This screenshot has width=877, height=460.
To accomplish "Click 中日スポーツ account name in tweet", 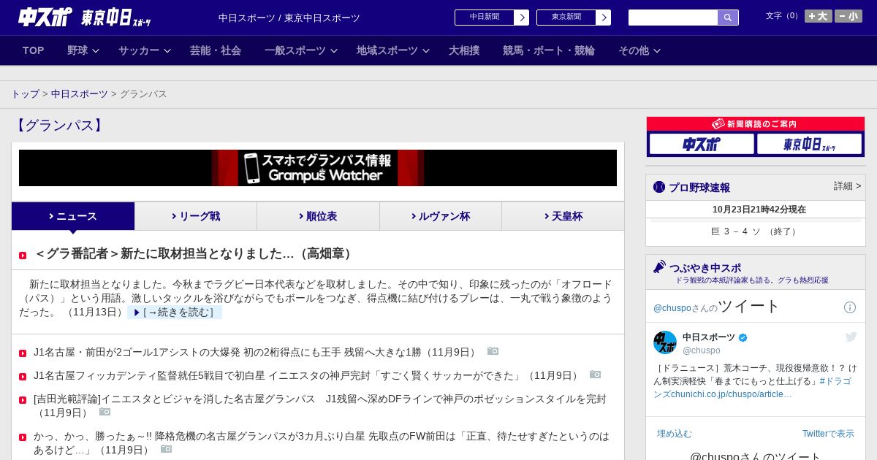I will 709,337.
